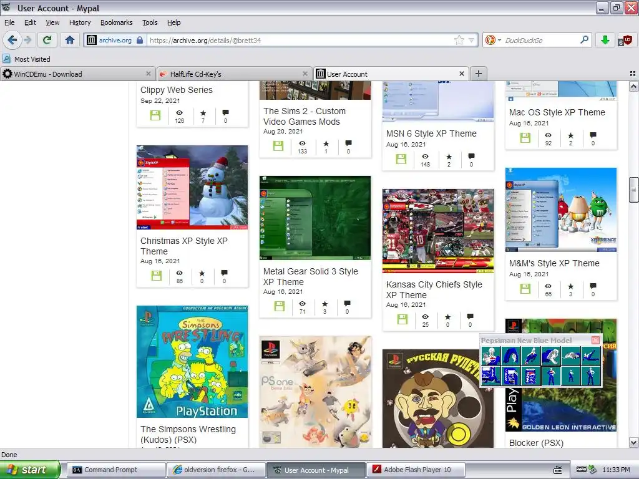The height and width of the screenshot is (479, 639).
Task: Click the search magnifier icon
Action: click(x=584, y=40)
